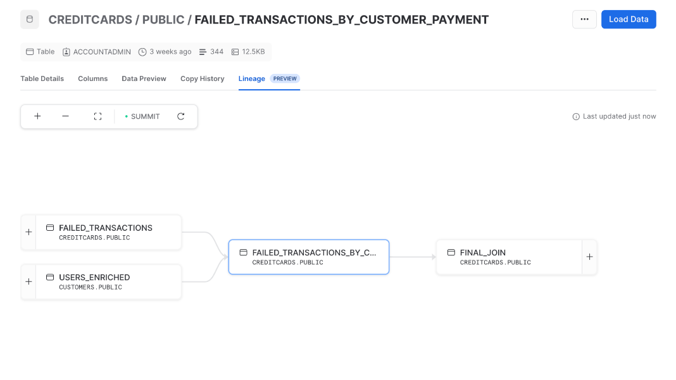Navigate to CREDITCARDS database breadcrumb
This screenshot has height=380, width=676.
point(91,20)
